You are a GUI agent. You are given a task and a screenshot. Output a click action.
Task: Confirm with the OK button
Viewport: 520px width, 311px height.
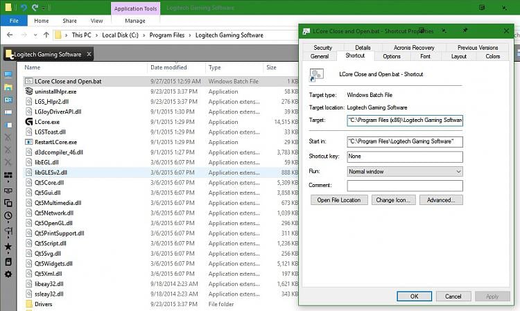point(414,296)
